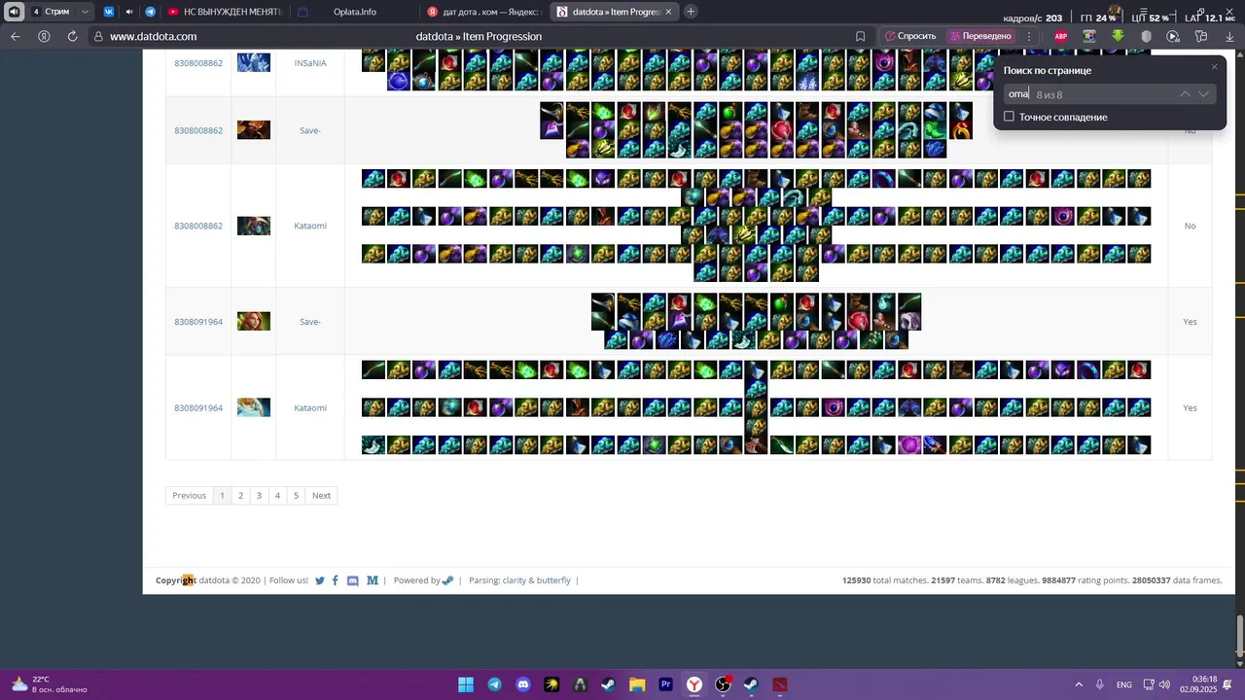Open Kataomi link in match 8308091964 row
Viewport: 1245px width, 700px height.
click(x=310, y=407)
